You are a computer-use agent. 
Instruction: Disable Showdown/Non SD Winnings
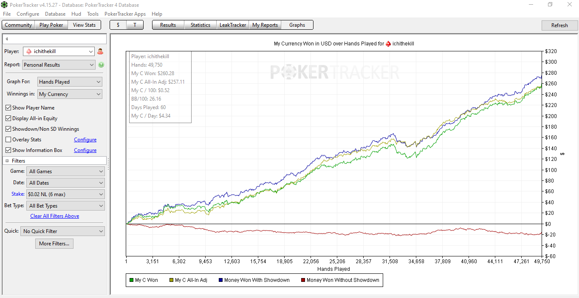[8, 129]
